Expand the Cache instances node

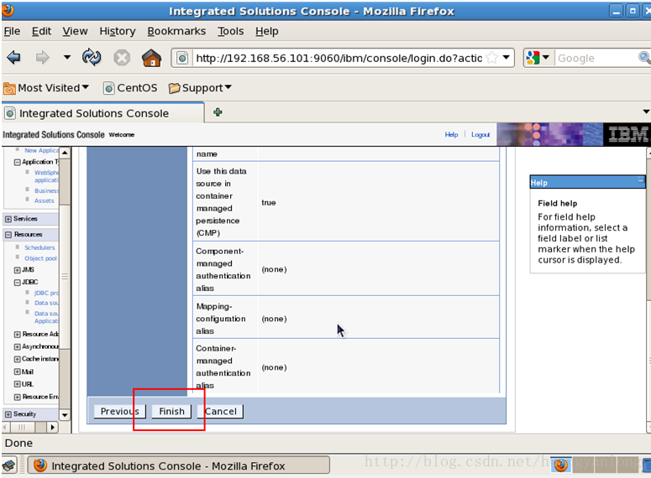(x=17, y=359)
